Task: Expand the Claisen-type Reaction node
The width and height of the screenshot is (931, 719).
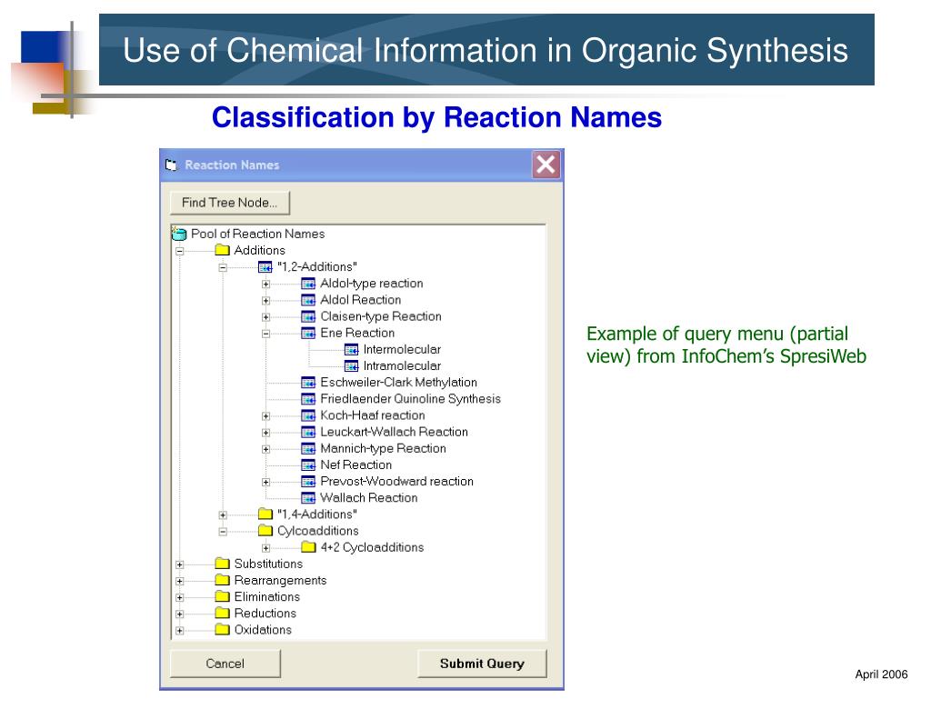Action: (x=266, y=317)
